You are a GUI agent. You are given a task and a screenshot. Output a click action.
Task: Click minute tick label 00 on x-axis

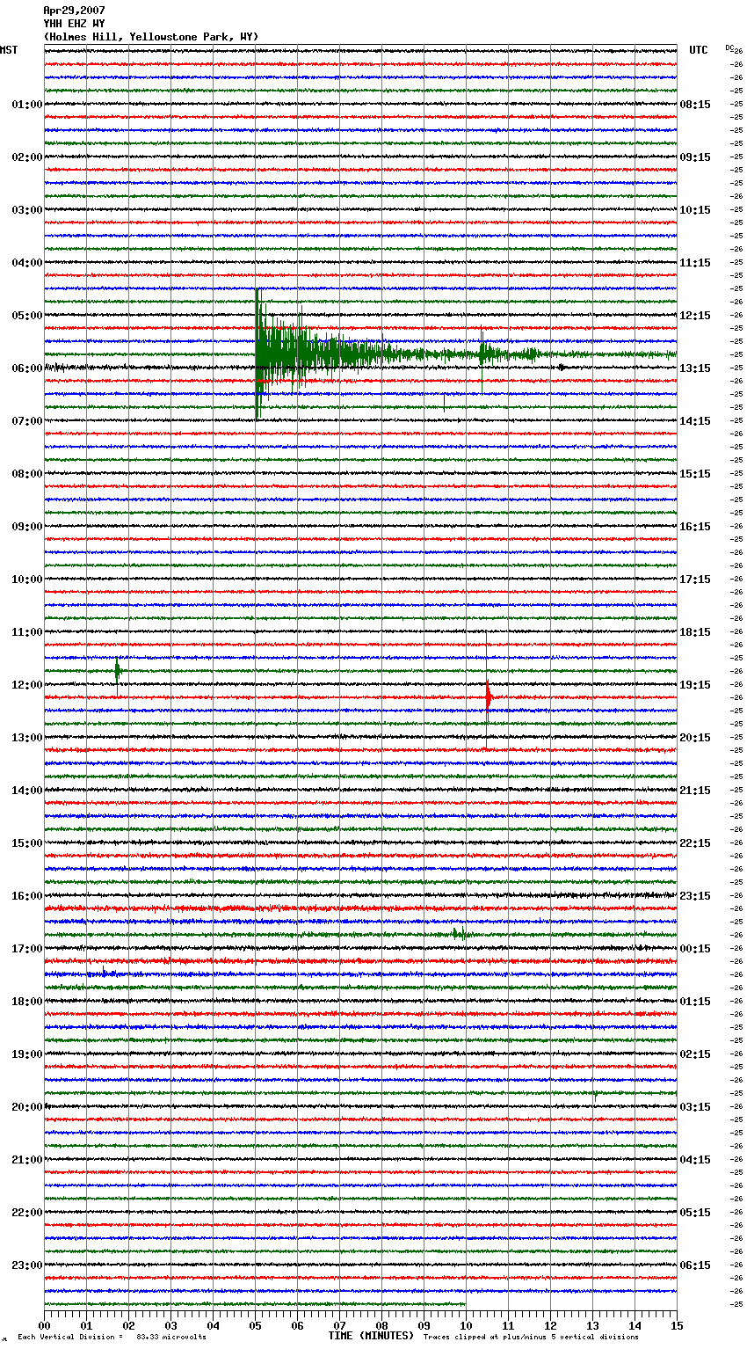pos(44,1325)
